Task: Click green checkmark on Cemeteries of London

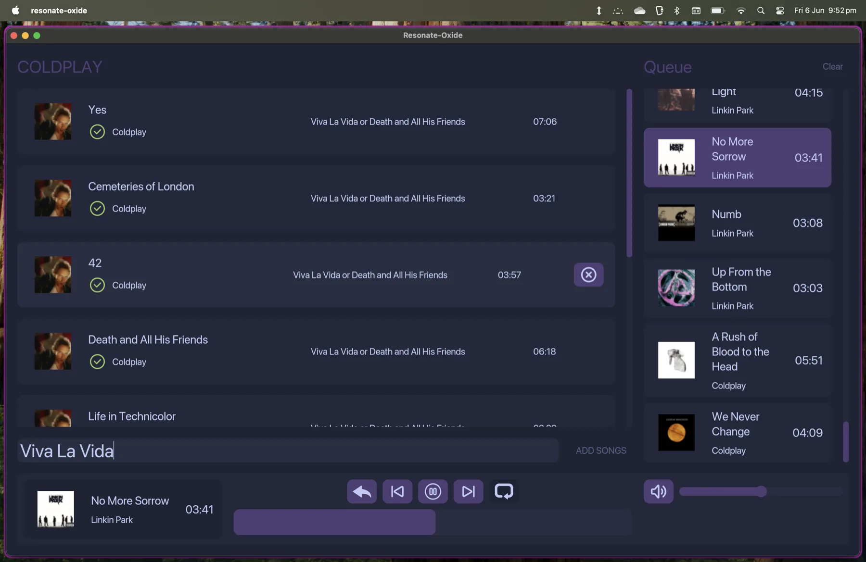Action: click(97, 209)
